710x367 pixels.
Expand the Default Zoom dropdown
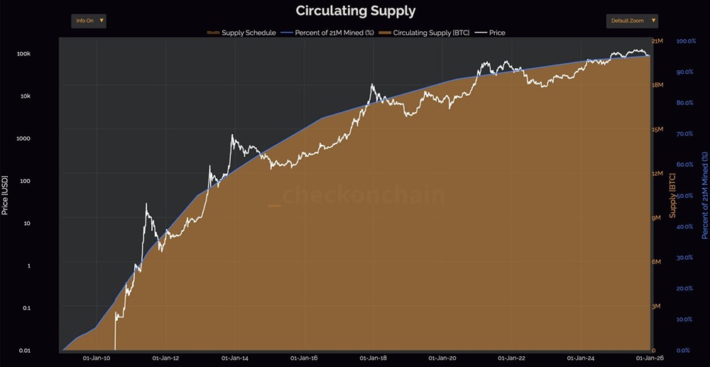pyautogui.click(x=626, y=21)
